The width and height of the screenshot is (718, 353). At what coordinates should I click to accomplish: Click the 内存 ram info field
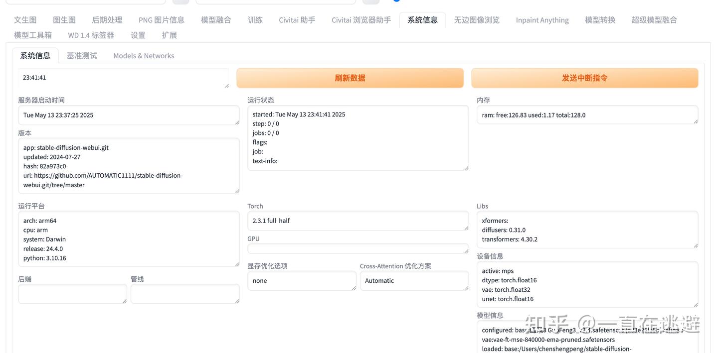click(x=587, y=115)
